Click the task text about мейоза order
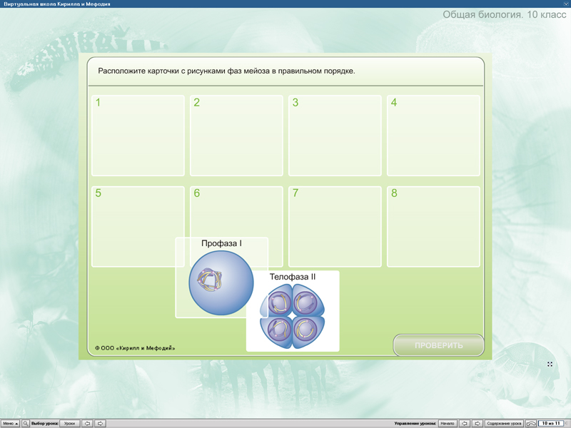The image size is (571, 428). tap(226, 71)
